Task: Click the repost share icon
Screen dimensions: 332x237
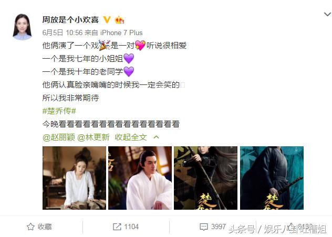Action: [117, 227]
